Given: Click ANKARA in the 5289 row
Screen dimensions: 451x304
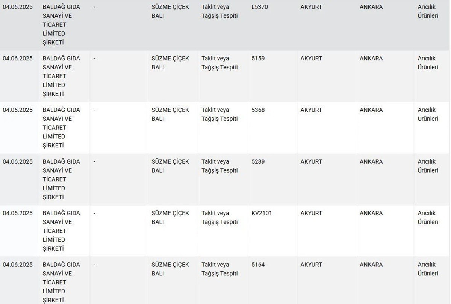Looking at the screenshot, I should click(x=371, y=161).
